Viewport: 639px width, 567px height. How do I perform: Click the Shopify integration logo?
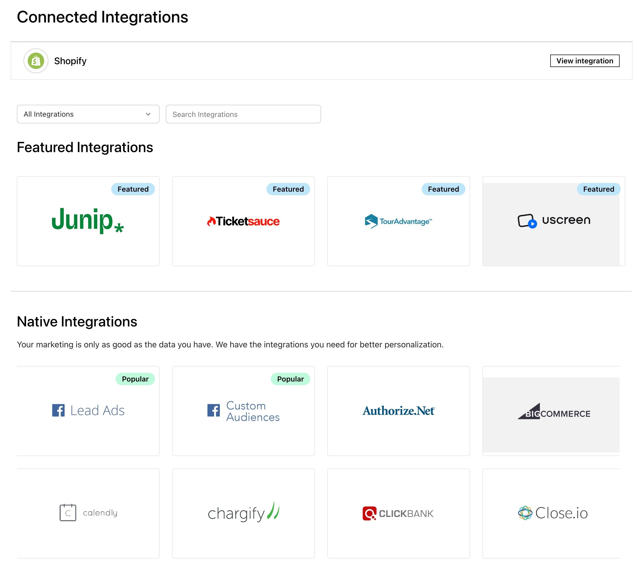click(x=35, y=61)
